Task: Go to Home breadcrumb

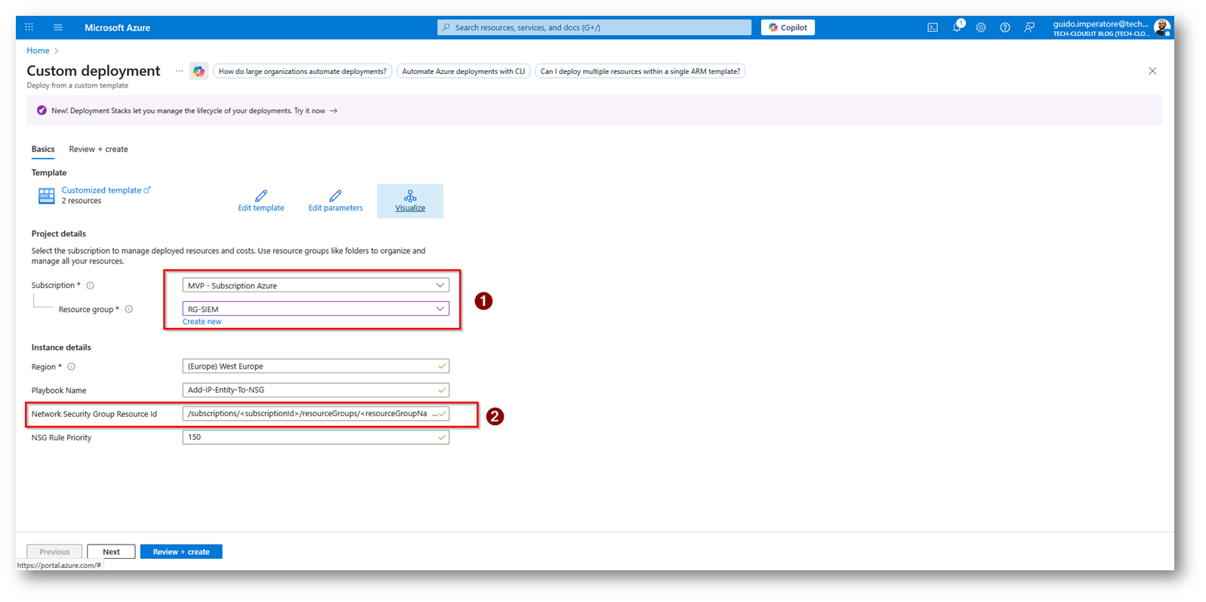Action: [38, 51]
